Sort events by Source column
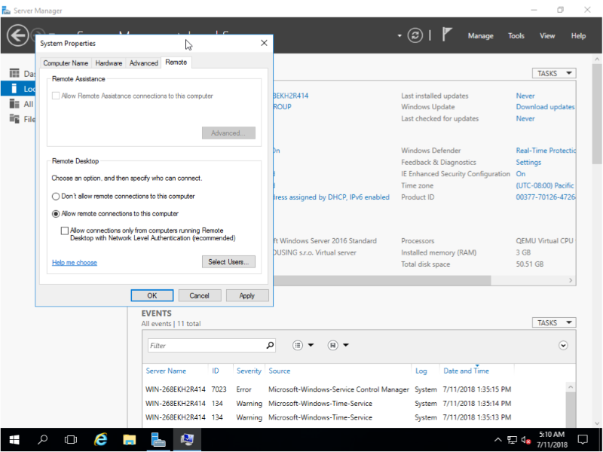The height and width of the screenshot is (452, 603). (x=279, y=371)
